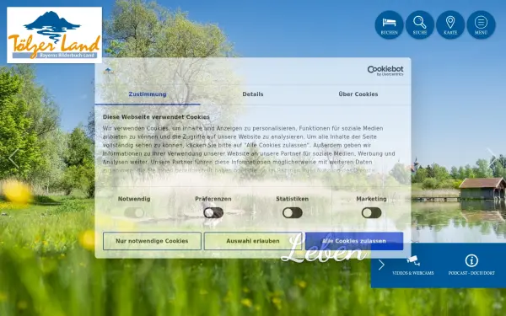Switch to the Zustimmung tab
Screen dimensions: 506x316
(x=148, y=94)
